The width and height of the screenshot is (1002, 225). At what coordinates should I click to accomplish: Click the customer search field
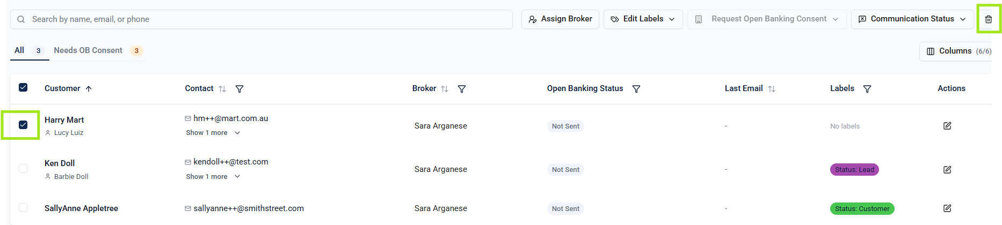(x=263, y=19)
